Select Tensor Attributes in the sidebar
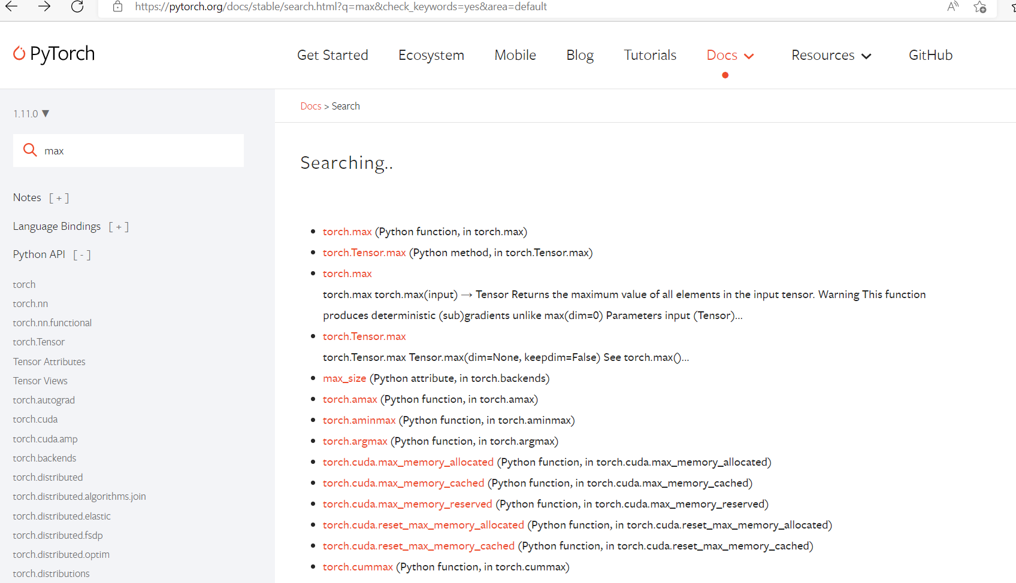Screen dimensions: 1016x583 click(49, 362)
